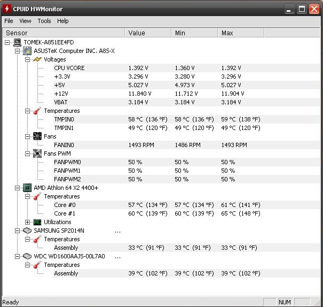Select the FANPWM1 row
Viewport: 323px width, 307px height.
[186, 171]
